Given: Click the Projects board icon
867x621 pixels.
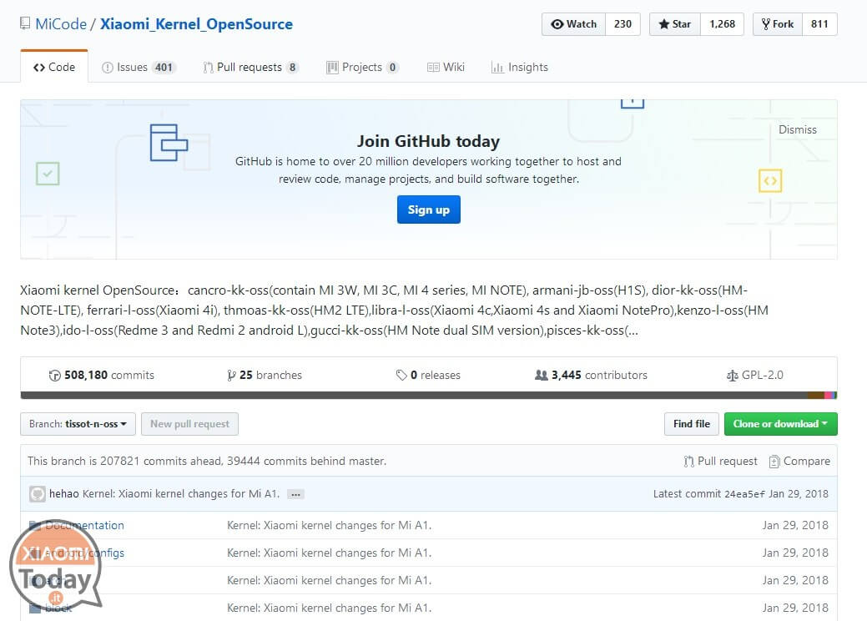Looking at the screenshot, I should coord(332,68).
